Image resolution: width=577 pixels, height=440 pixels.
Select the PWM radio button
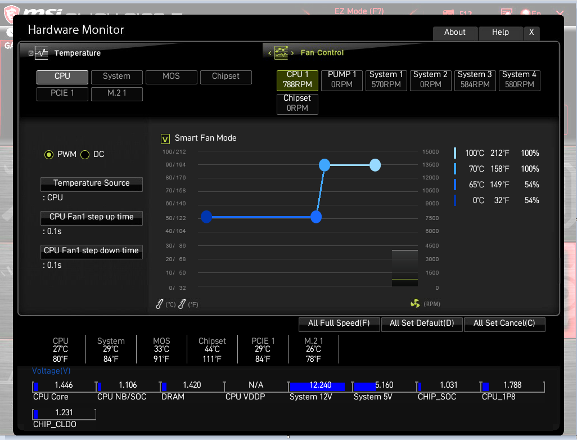49,155
